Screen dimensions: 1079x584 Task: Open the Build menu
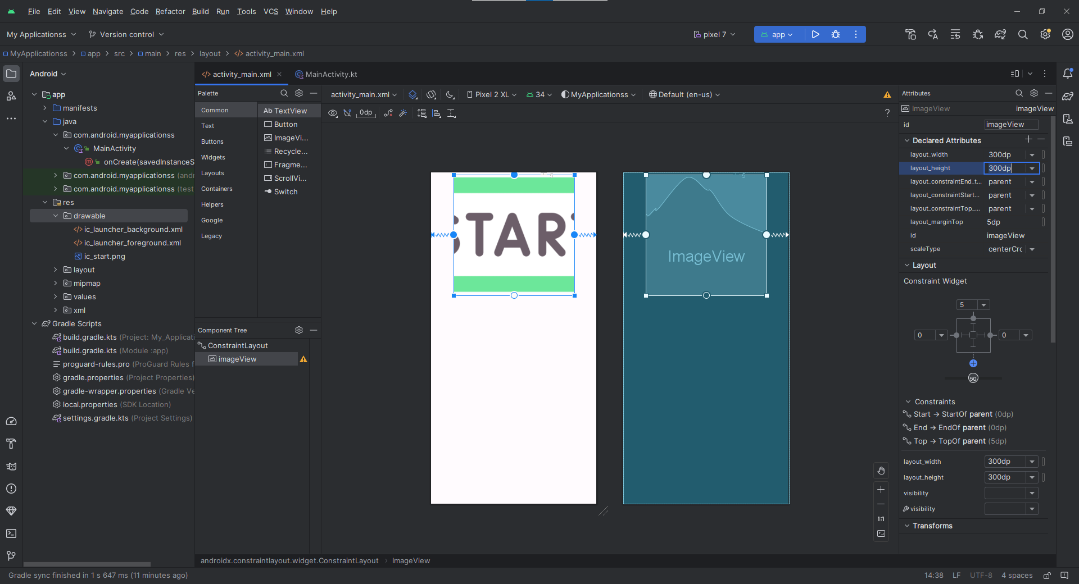pos(200,11)
